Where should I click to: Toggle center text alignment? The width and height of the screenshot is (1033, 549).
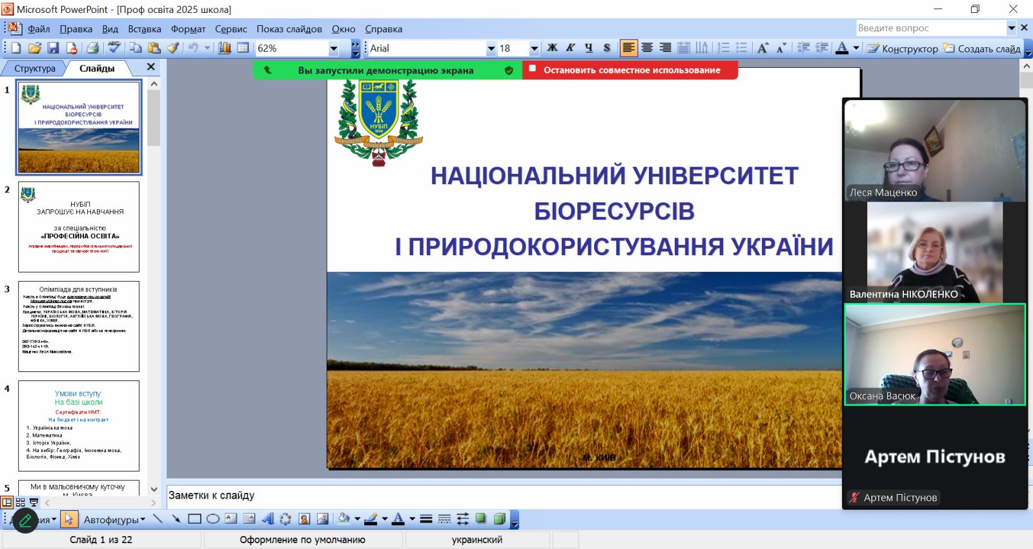click(647, 48)
